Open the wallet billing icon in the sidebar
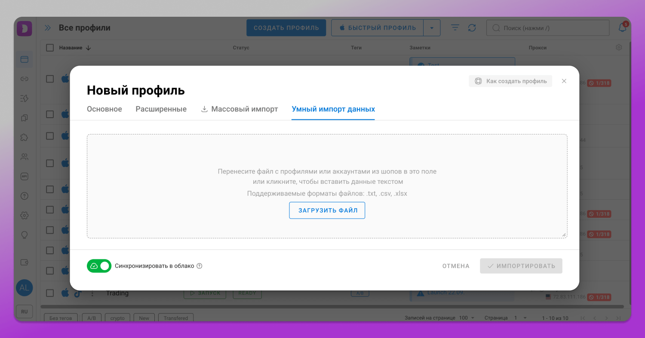Image resolution: width=645 pixels, height=338 pixels. 25,262
